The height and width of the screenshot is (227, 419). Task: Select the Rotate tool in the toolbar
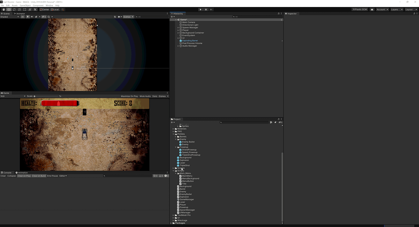(14, 9)
